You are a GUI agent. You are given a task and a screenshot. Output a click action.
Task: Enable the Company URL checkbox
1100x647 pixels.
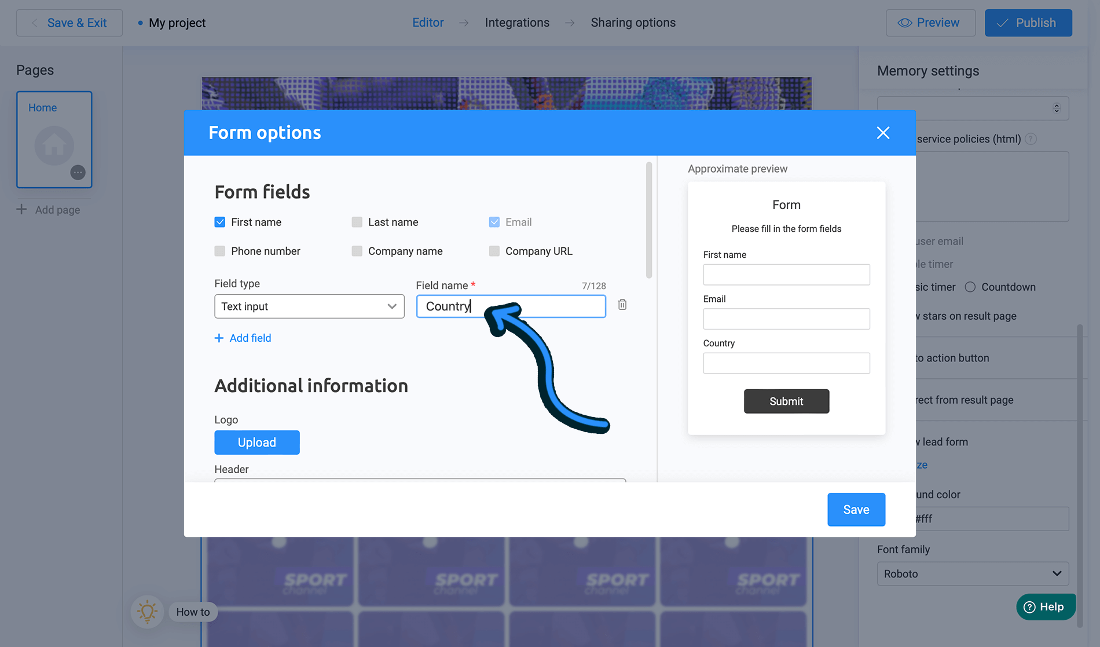click(x=494, y=251)
